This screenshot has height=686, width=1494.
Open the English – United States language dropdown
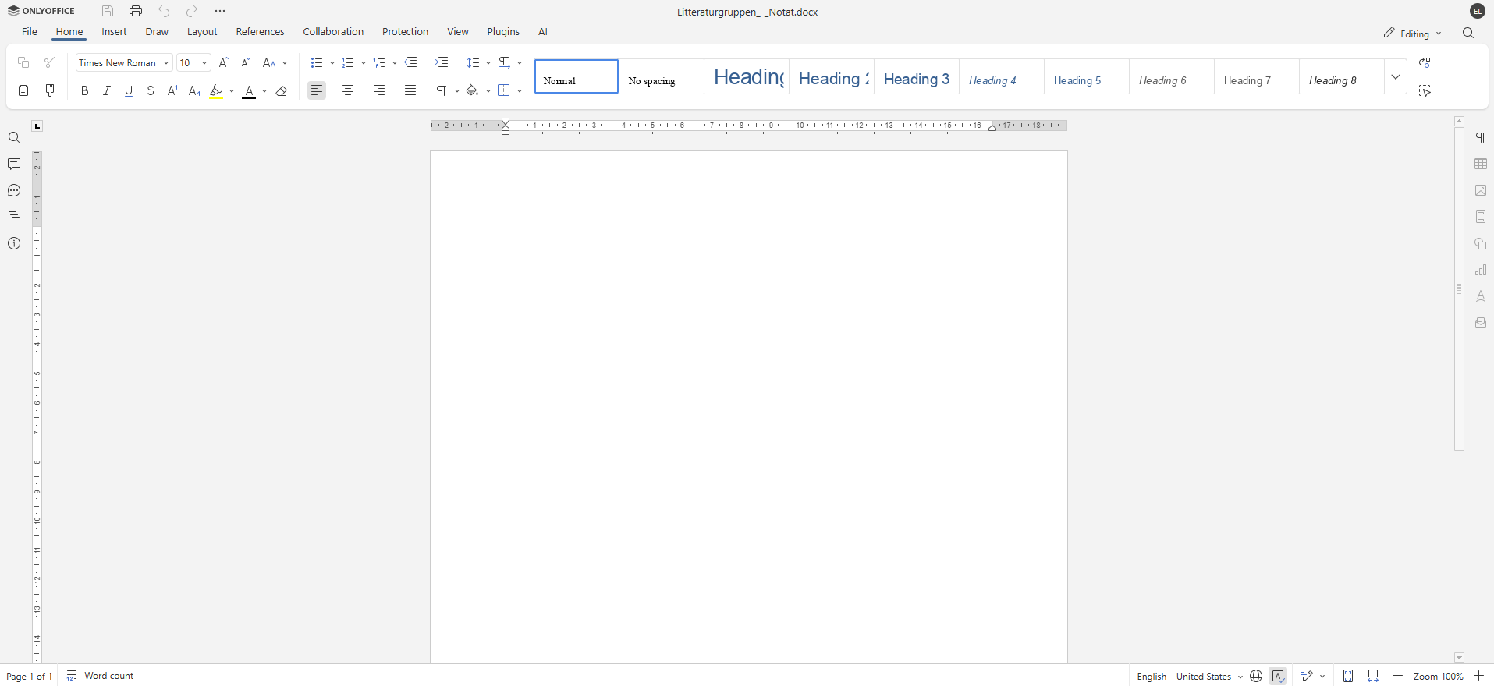pyautogui.click(x=1189, y=676)
